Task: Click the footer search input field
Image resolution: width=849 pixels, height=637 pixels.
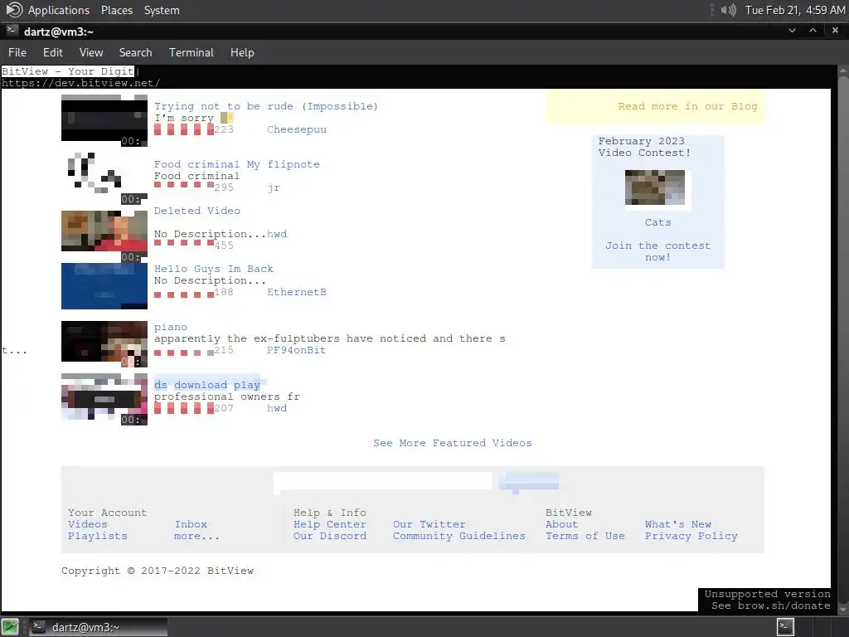Action: click(x=383, y=481)
